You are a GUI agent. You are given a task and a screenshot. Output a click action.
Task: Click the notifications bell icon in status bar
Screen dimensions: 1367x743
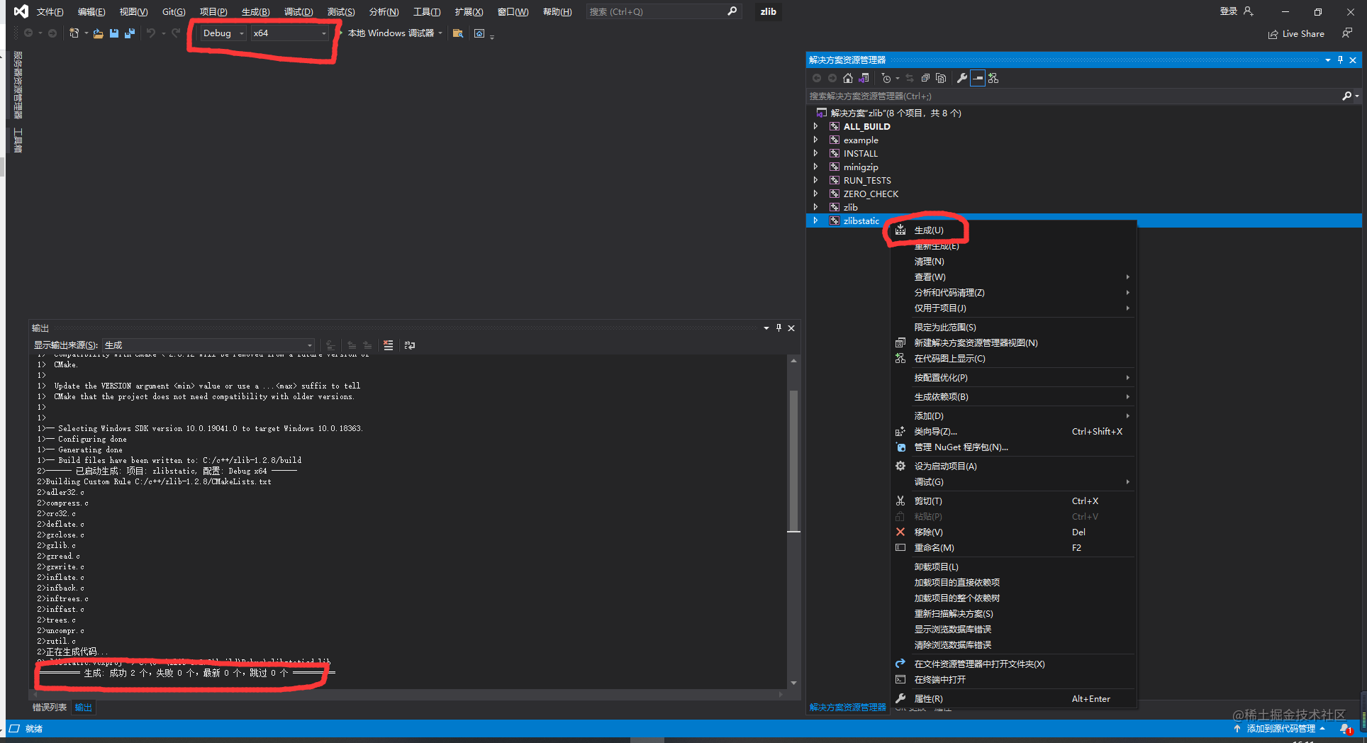pos(1346,728)
